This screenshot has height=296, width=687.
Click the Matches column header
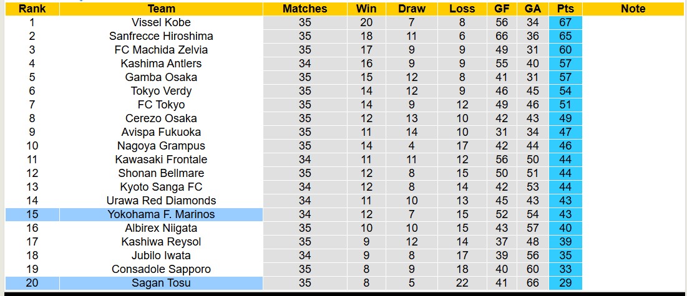pos(305,9)
